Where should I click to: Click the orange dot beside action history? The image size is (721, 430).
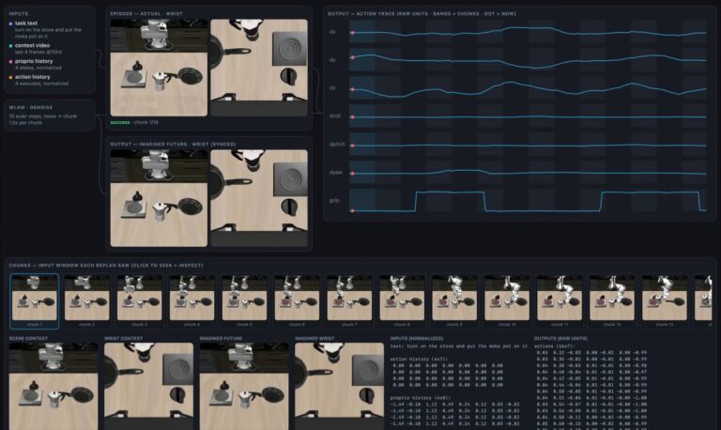[10, 77]
